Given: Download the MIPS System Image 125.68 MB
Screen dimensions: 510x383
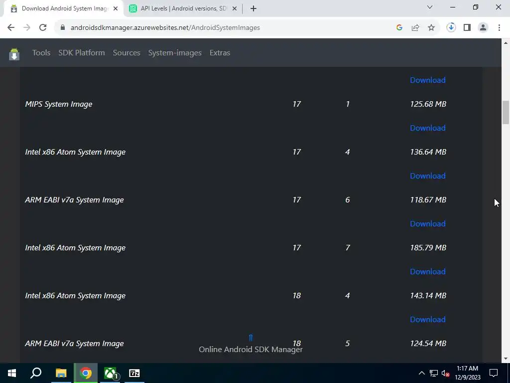Looking at the screenshot, I should (x=428, y=128).
